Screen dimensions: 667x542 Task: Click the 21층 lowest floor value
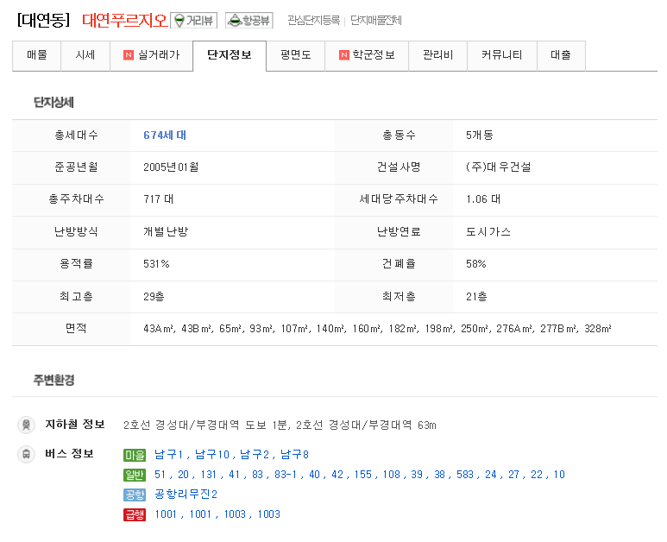point(476,297)
